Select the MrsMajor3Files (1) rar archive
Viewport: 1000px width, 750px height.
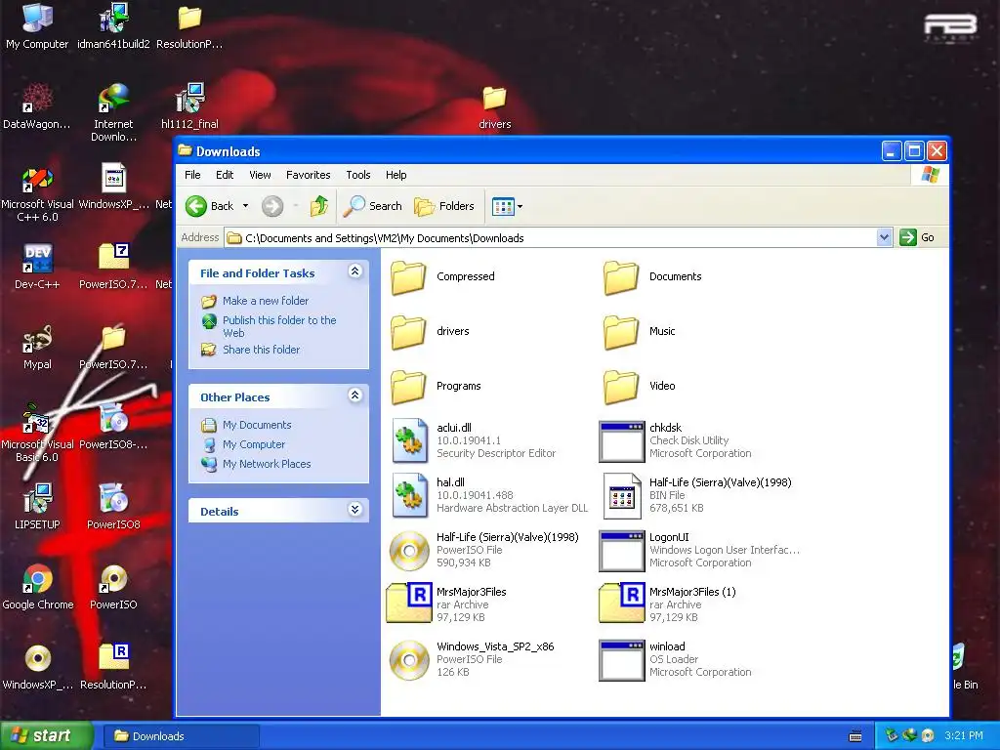pyautogui.click(x=621, y=604)
